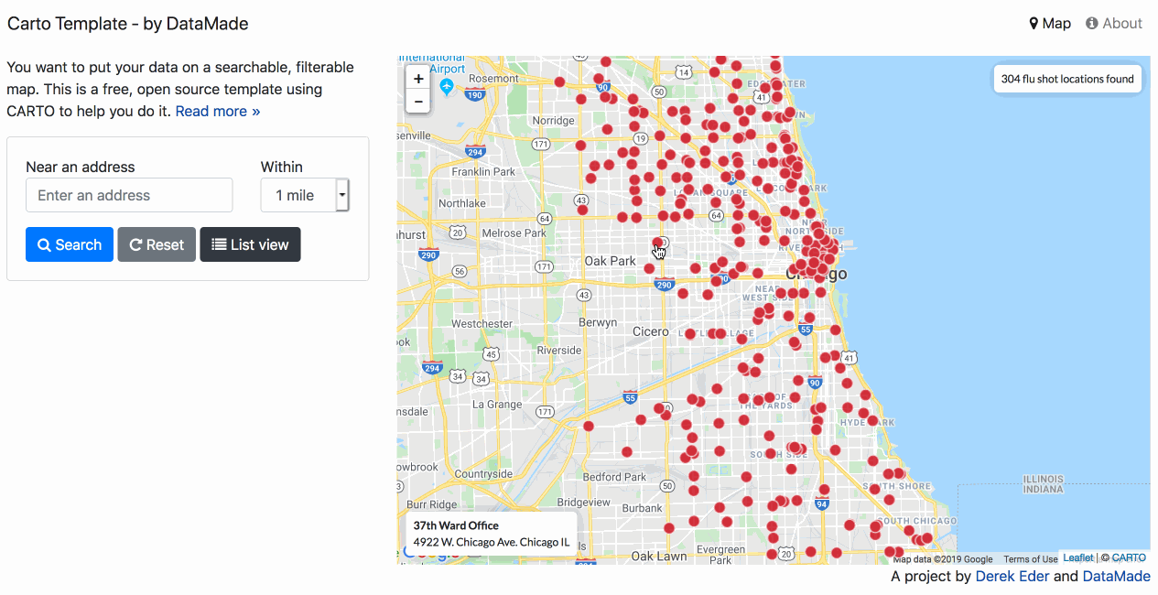Follow the Read more » link

click(218, 111)
